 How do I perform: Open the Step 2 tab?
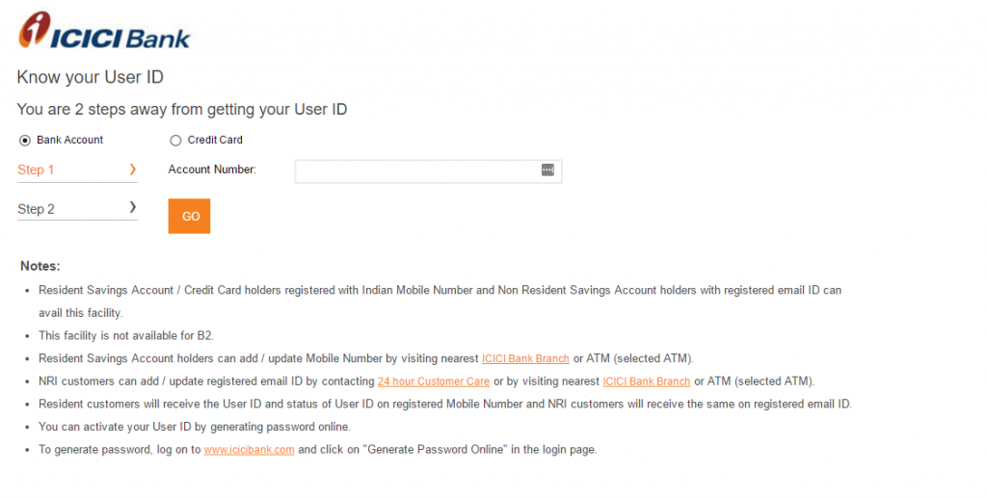tap(77, 209)
